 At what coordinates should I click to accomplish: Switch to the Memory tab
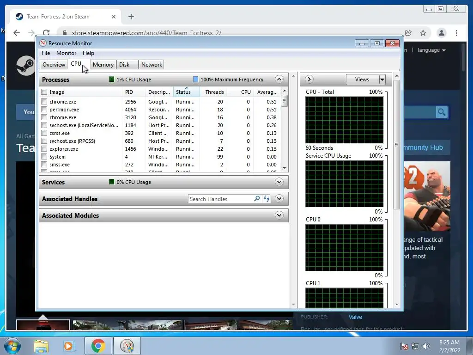(103, 65)
